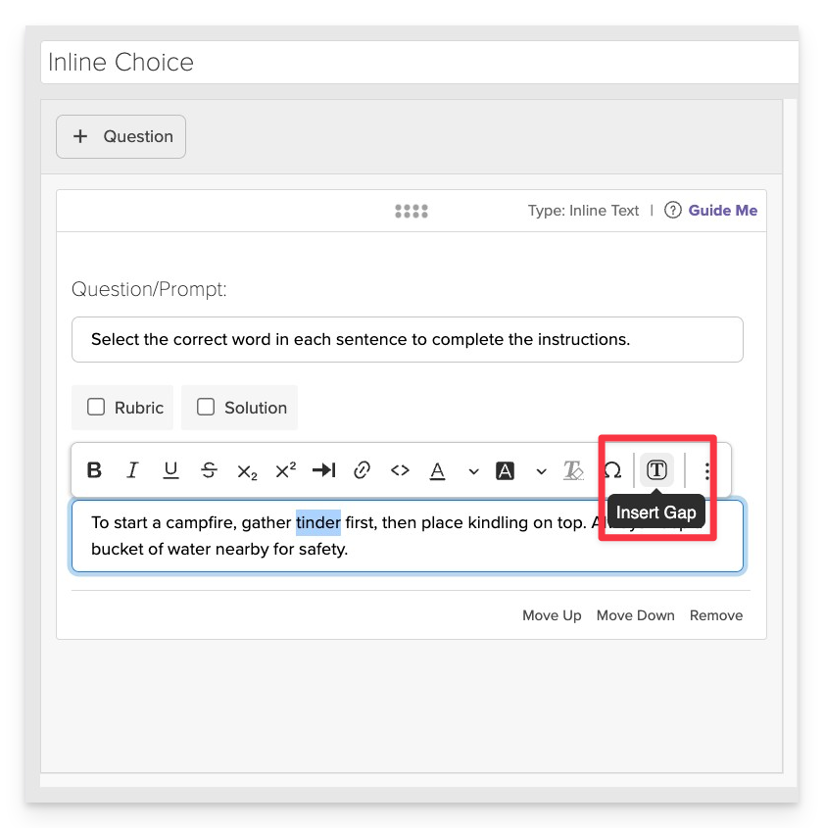This screenshot has height=828, width=824.
Task: Click the highlighted word tinder
Action: point(317,523)
